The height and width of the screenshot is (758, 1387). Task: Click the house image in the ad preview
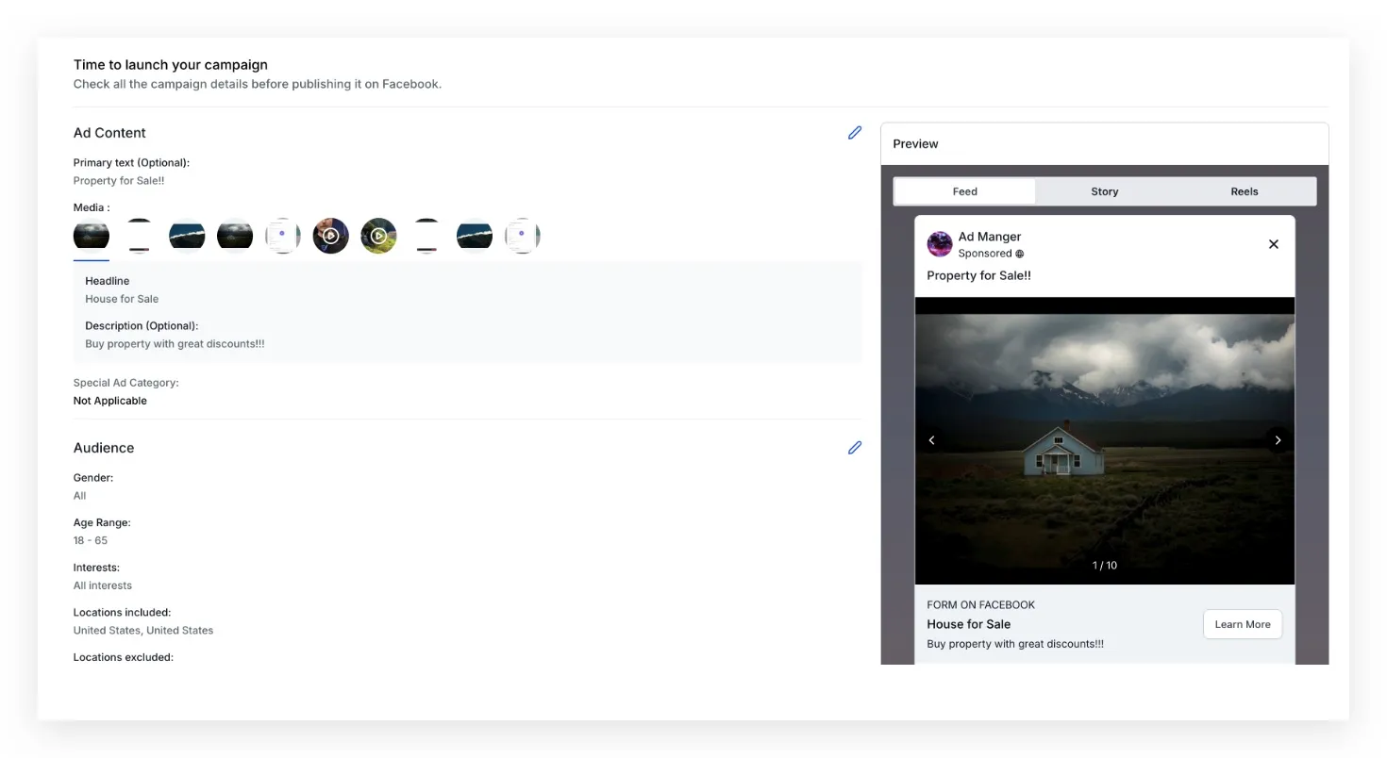coord(1105,441)
